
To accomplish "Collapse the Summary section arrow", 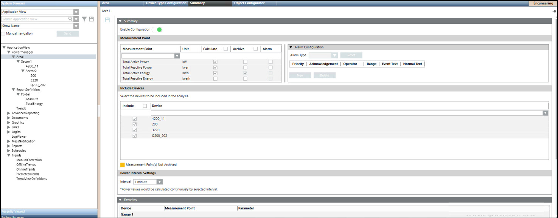I will click(x=120, y=21).
